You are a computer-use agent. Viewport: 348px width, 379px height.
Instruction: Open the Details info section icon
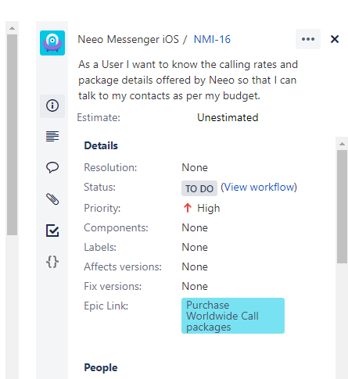52,105
